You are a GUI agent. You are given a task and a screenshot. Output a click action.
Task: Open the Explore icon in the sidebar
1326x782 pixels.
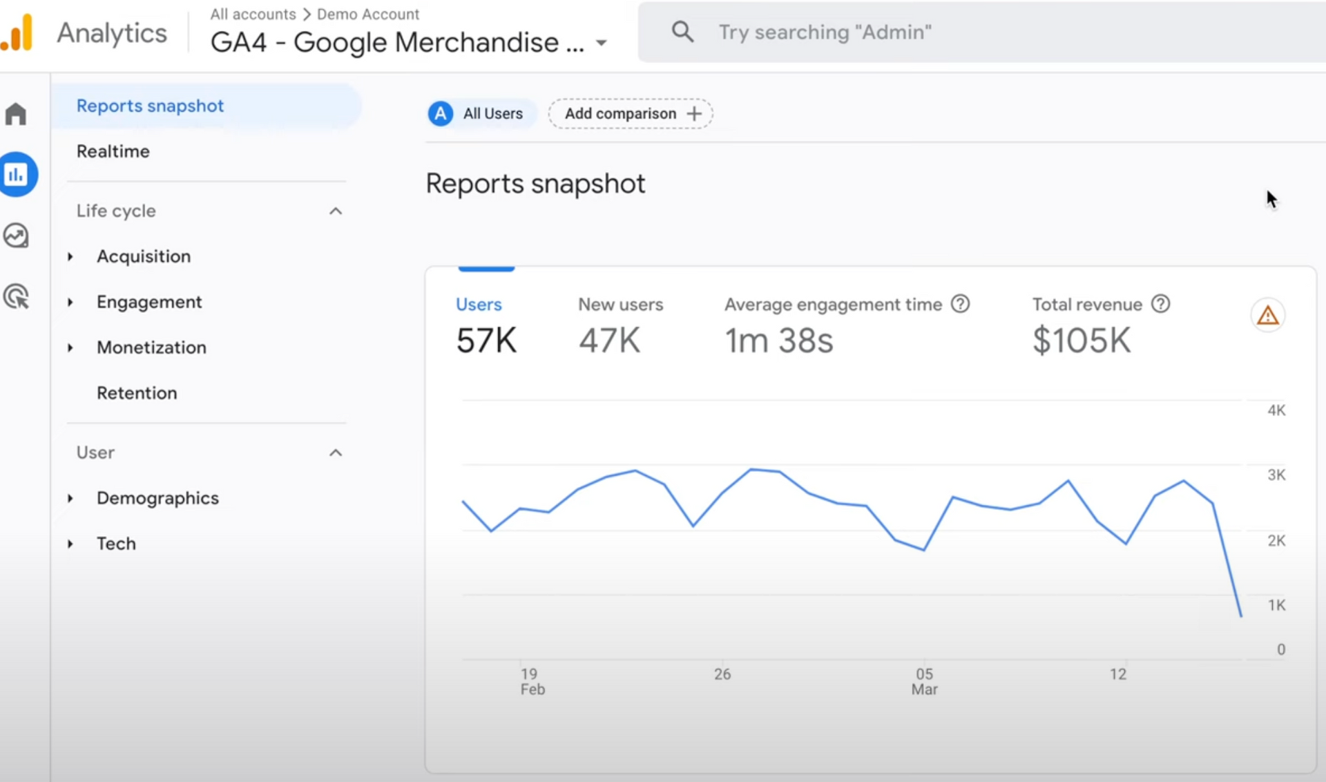pyautogui.click(x=16, y=236)
